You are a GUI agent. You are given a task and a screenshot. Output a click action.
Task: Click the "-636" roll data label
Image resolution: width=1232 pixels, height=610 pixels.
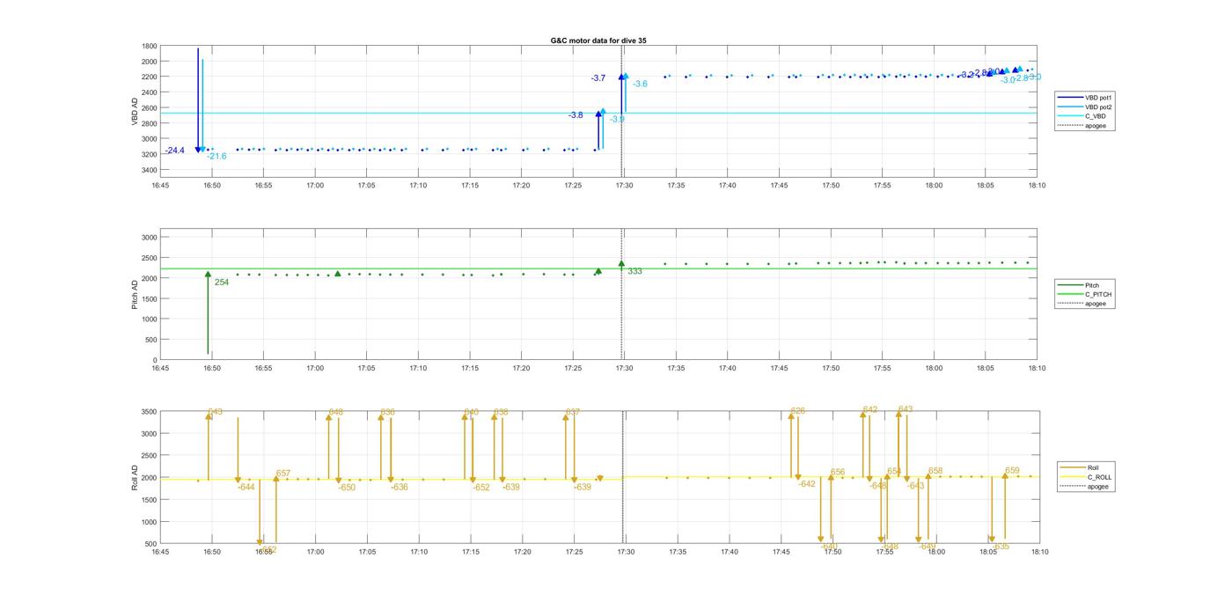pos(400,487)
